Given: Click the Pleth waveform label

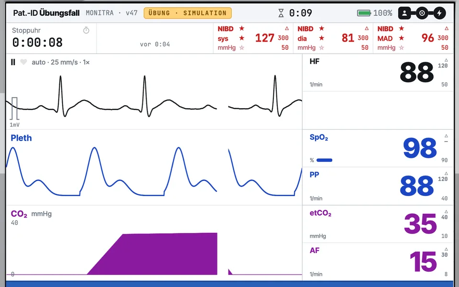Looking at the screenshot, I should tap(21, 138).
